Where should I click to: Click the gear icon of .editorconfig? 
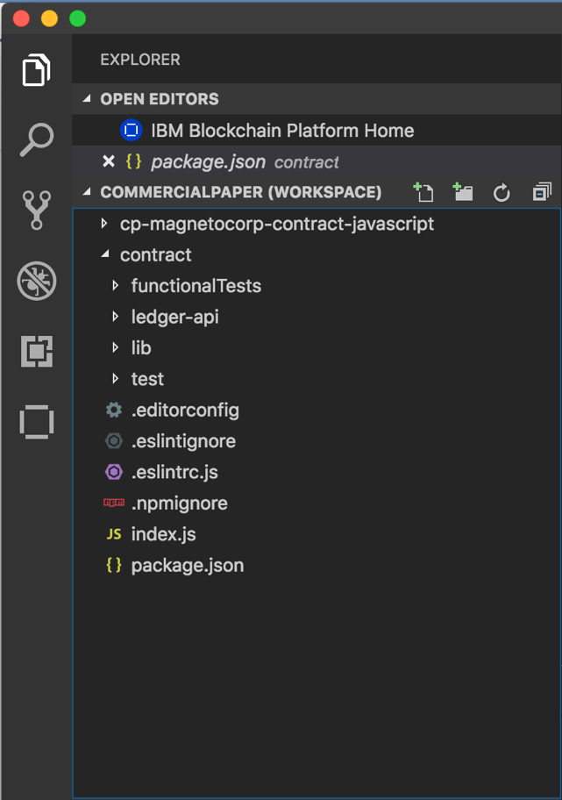[114, 410]
